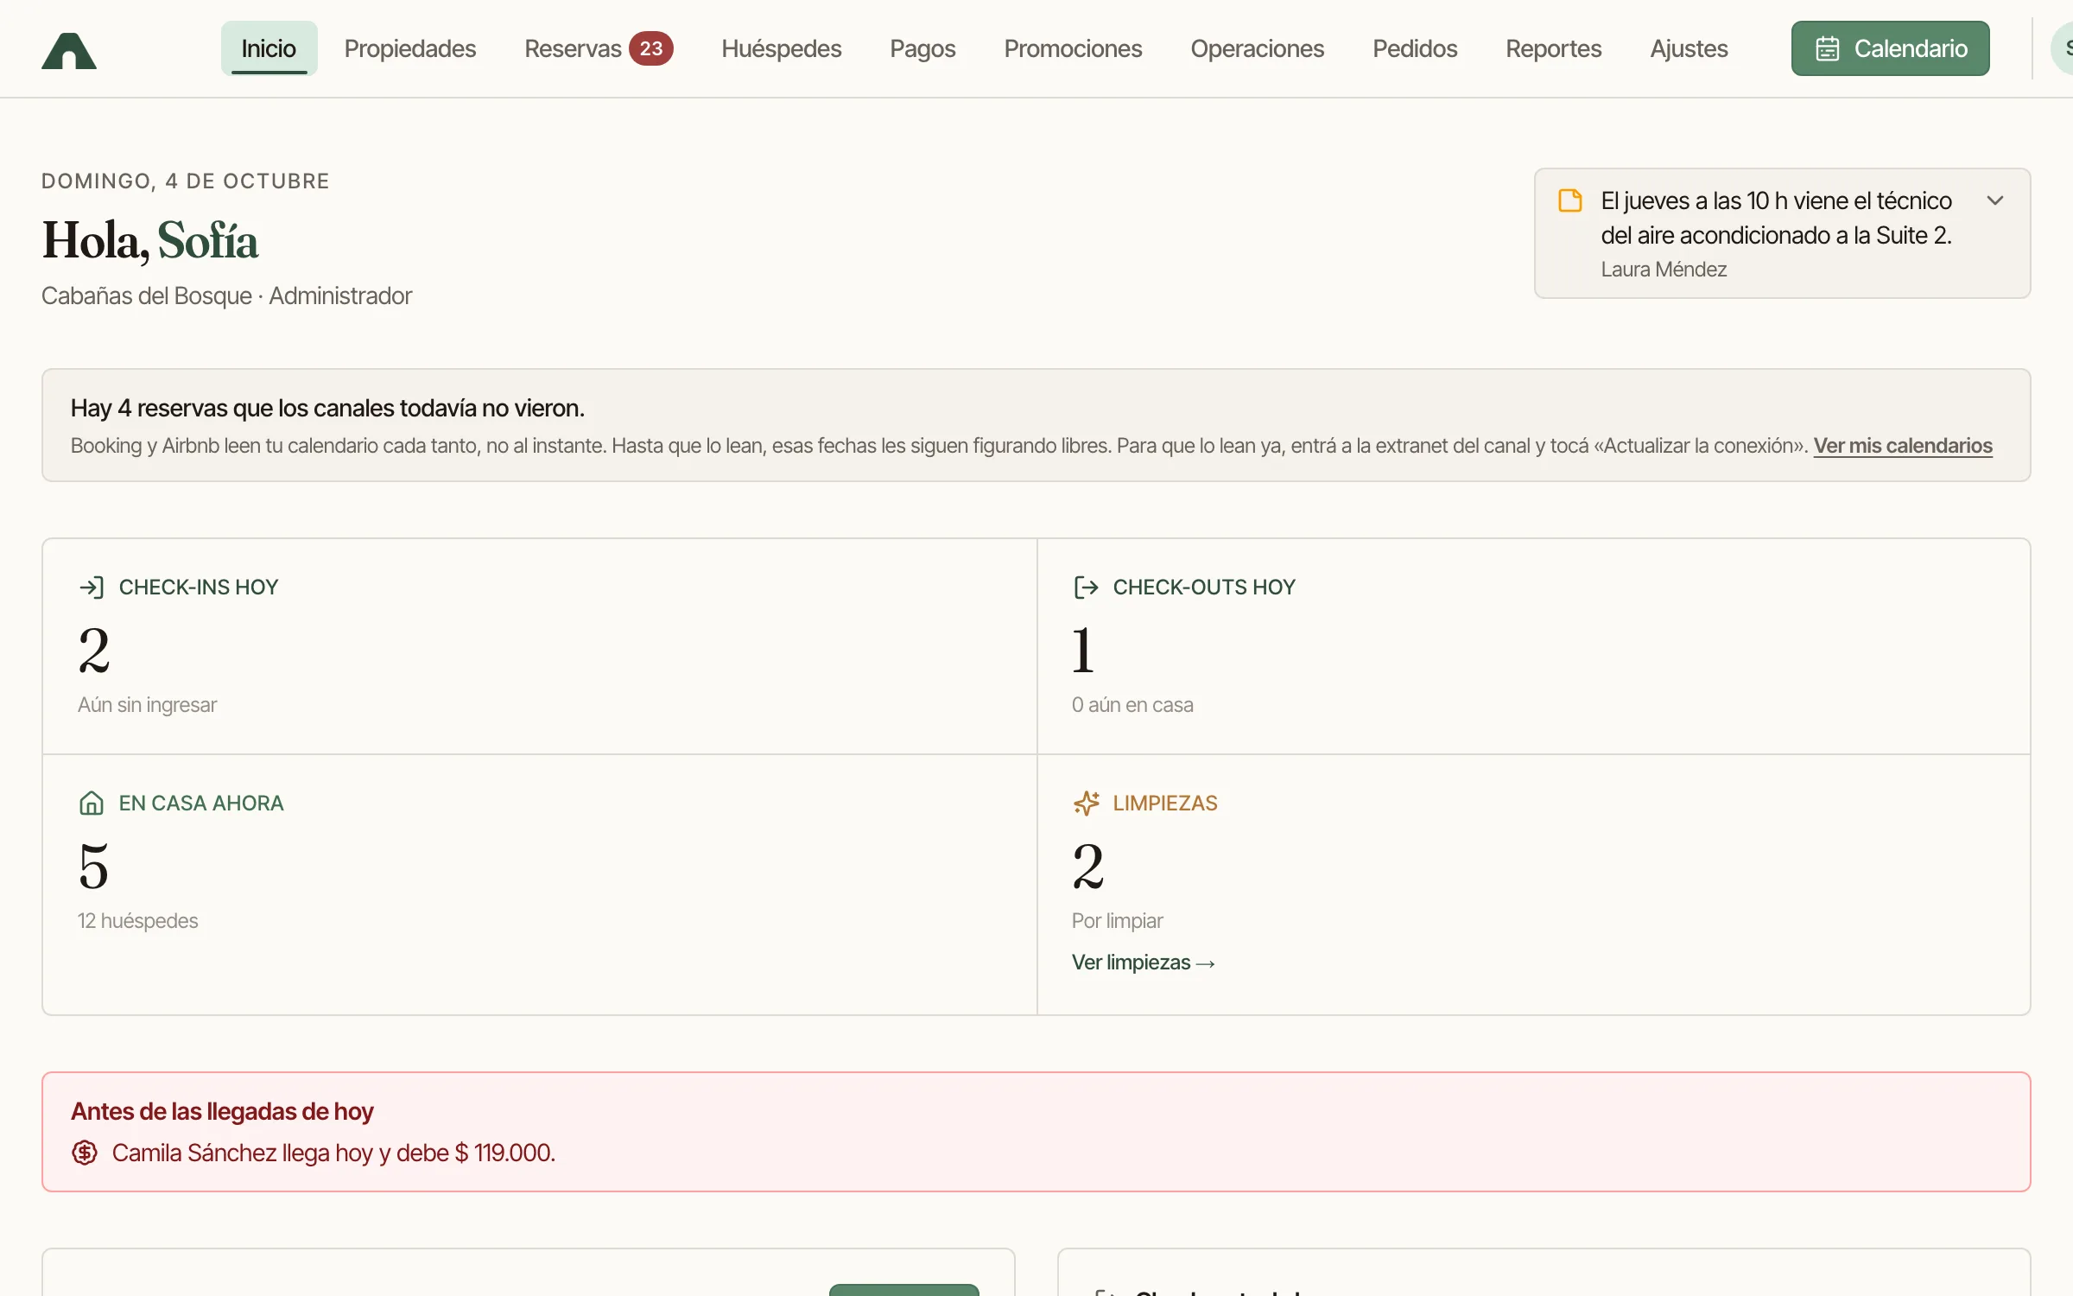The image size is (2073, 1296).
Task: Click the check-outs exit icon
Action: (1086, 588)
